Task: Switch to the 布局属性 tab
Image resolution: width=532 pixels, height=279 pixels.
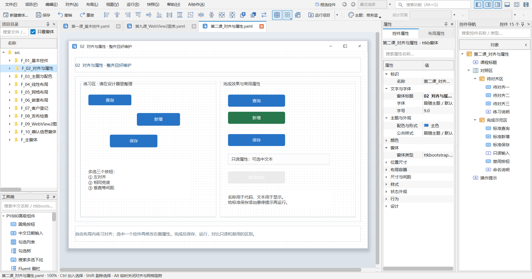Action: click(436, 33)
